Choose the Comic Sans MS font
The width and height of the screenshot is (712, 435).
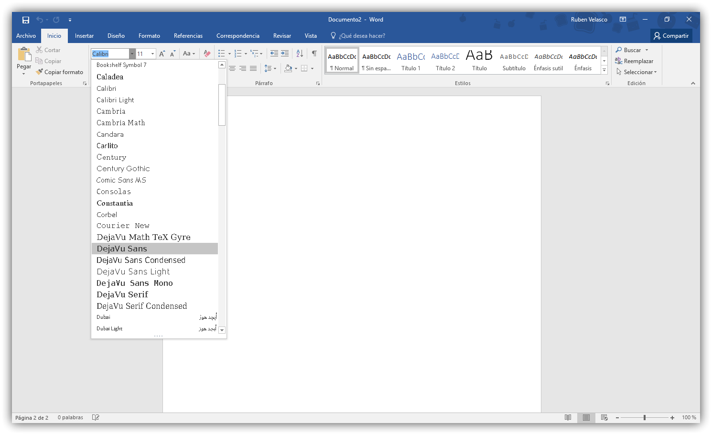click(155, 180)
